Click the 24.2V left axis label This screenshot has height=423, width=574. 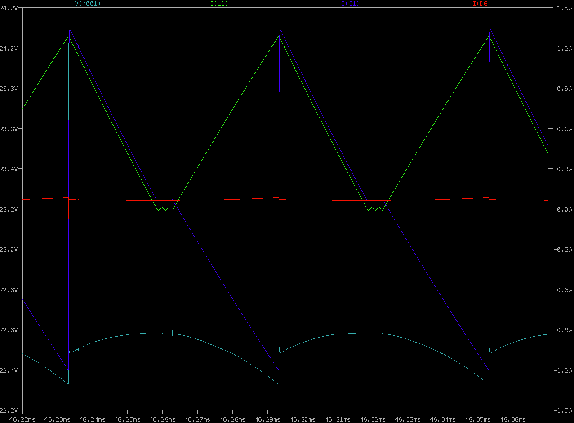[9, 8]
